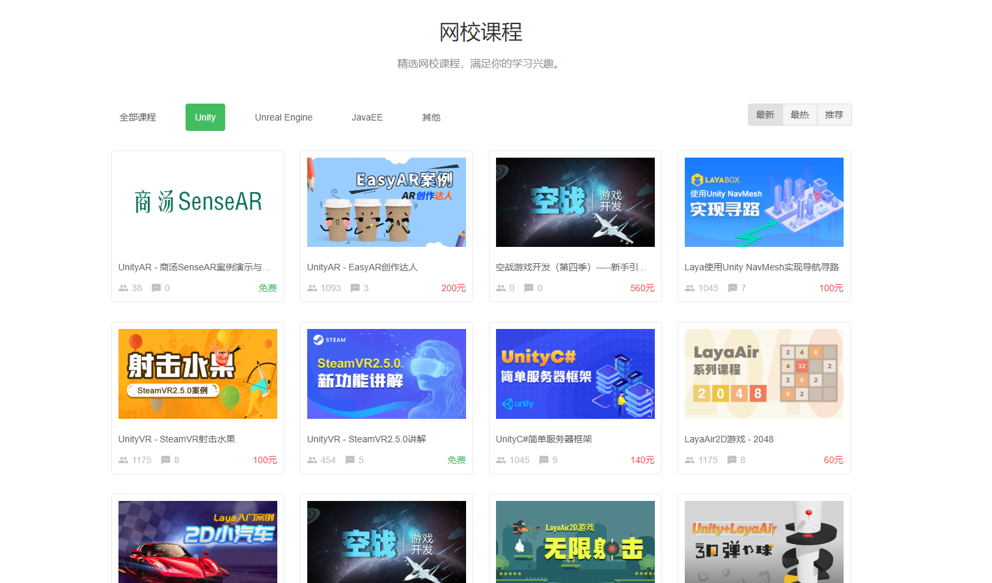This screenshot has height=583, width=992.
Task: Click the 60元 price on 2048 card
Action: (x=834, y=460)
